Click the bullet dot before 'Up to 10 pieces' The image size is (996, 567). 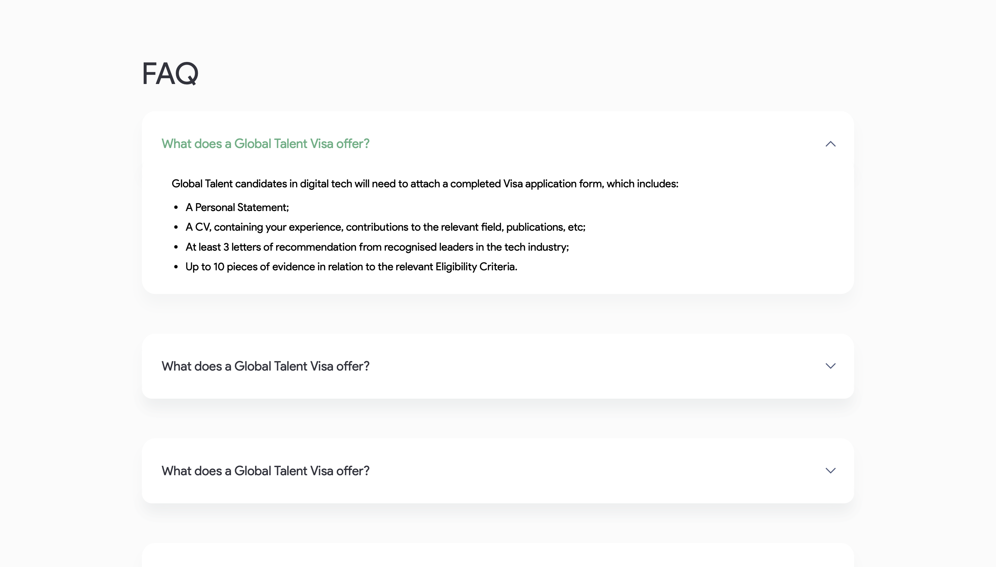(x=176, y=267)
